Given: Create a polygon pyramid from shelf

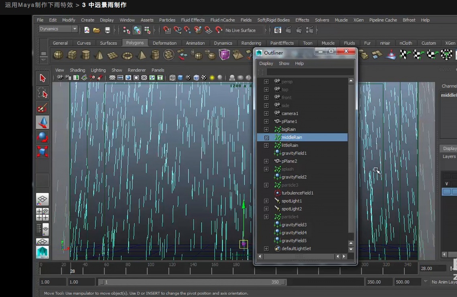Looking at the screenshot, I should (x=142, y=55).
